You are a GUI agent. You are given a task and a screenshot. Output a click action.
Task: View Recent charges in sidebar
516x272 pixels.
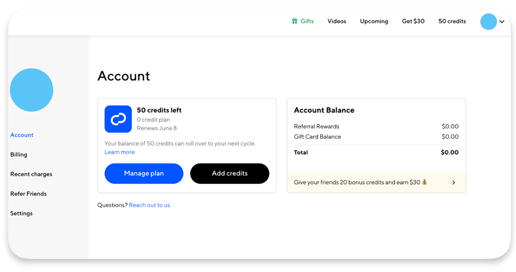31,174
